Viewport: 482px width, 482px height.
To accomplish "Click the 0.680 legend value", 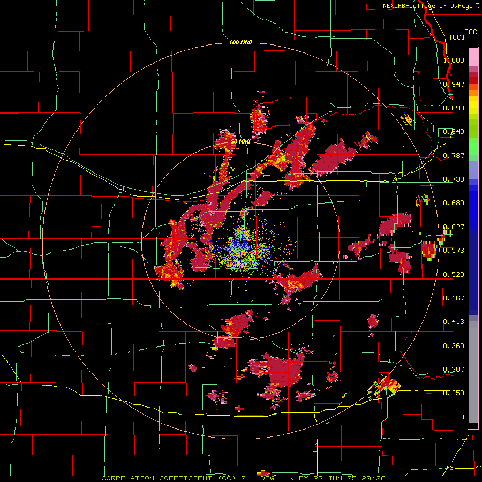I will [x=454, y=203].
